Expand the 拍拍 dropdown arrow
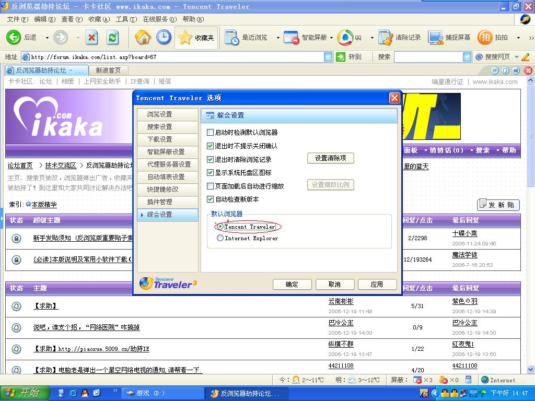Screen dimensions: 535x401 [519, 38]
